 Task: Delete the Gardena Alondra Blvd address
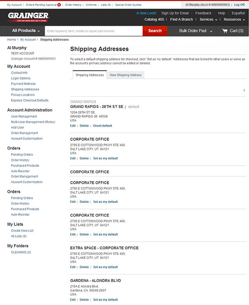(84, 300)
